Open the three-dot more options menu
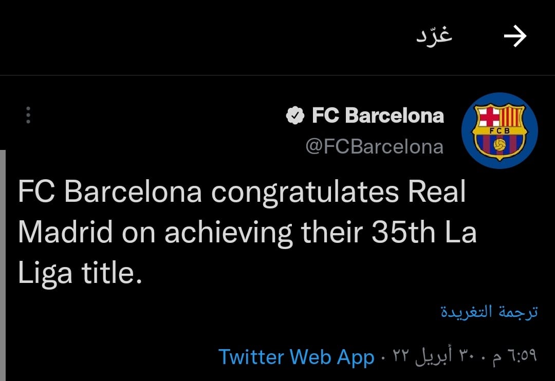 pos(28,115)
